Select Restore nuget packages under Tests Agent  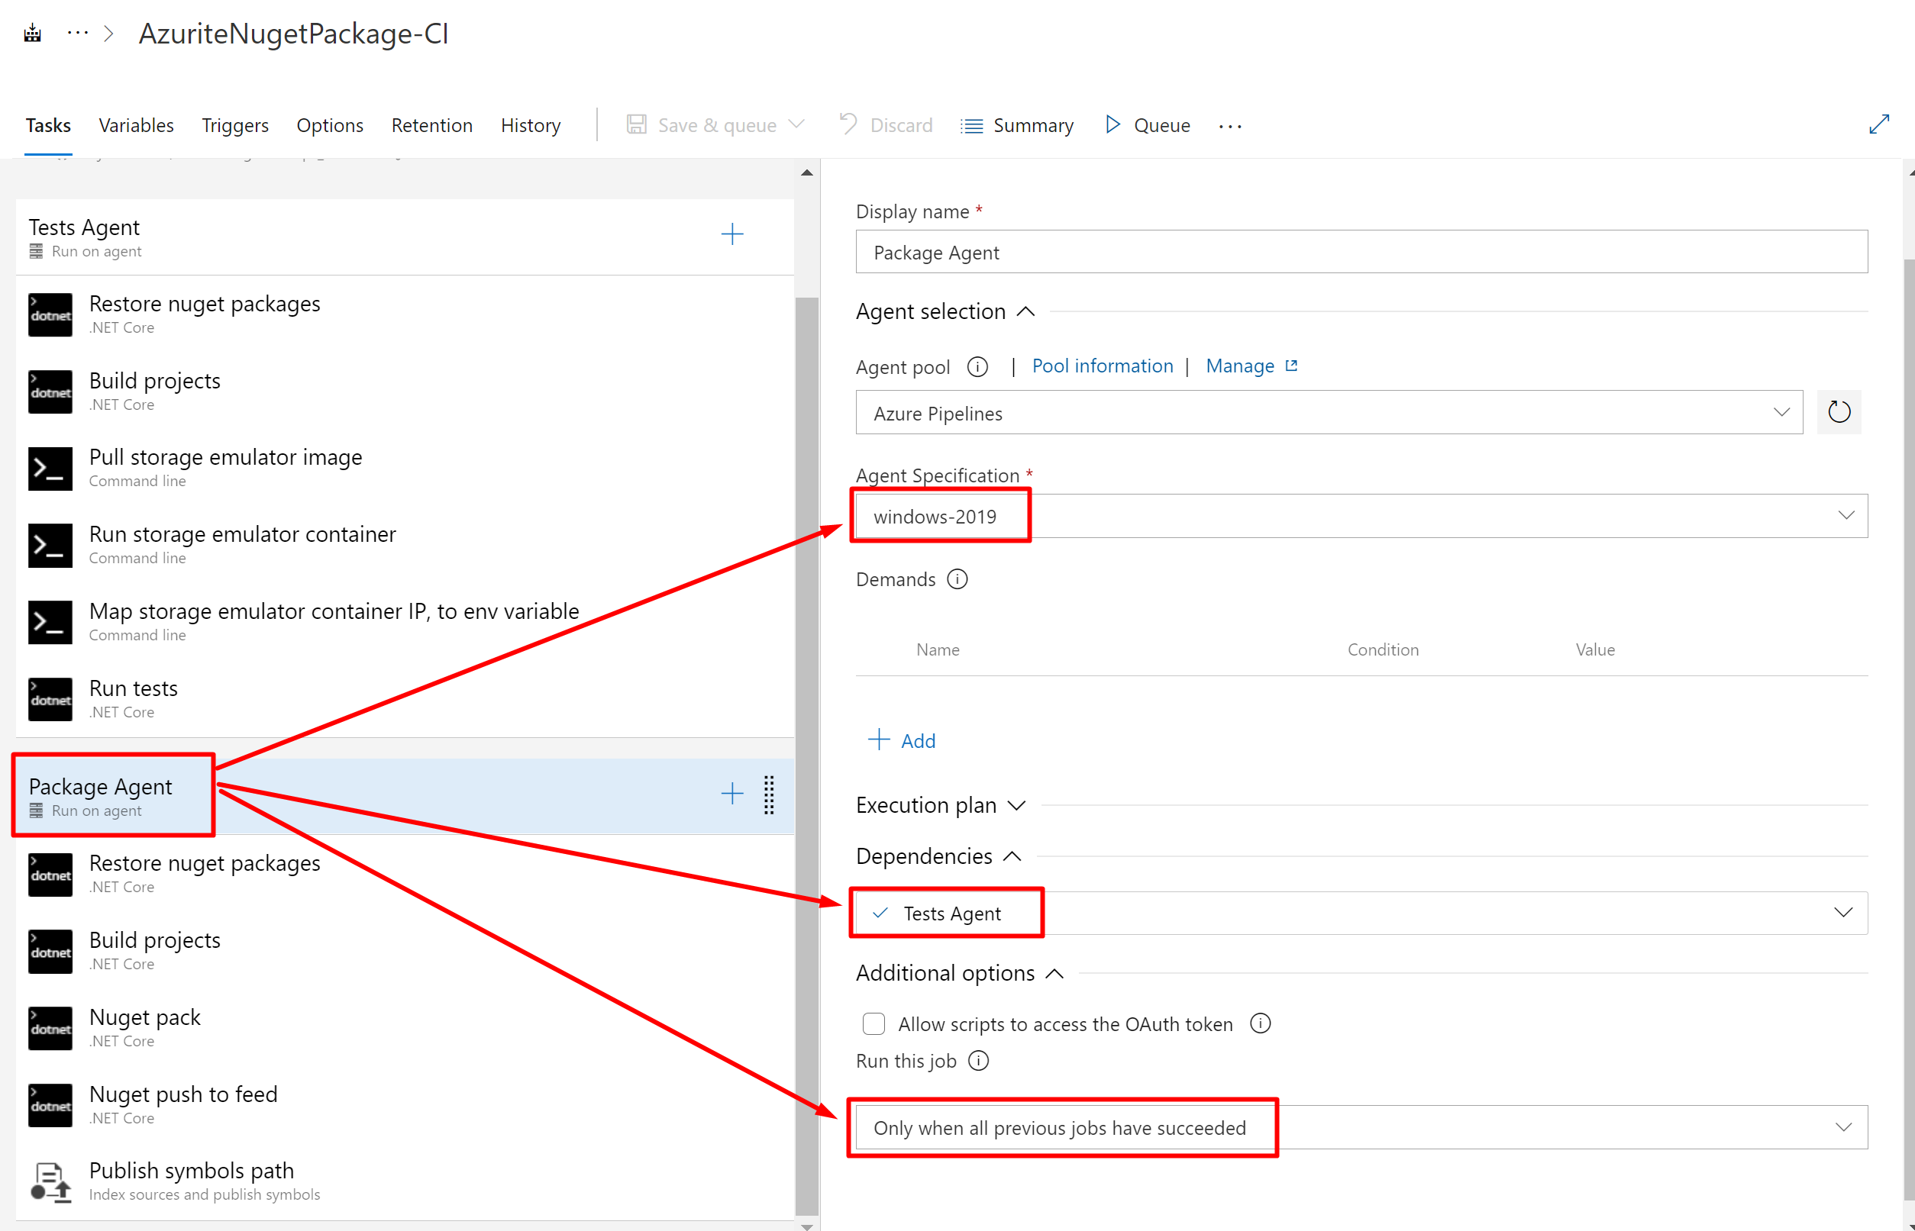(x=405, y=314)
